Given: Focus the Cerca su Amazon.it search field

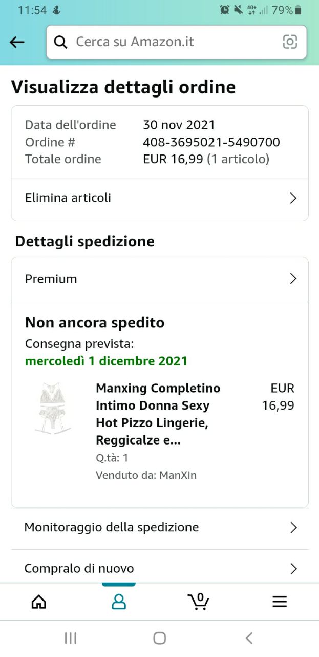Looking at the screenshot, I should (174, 42).
